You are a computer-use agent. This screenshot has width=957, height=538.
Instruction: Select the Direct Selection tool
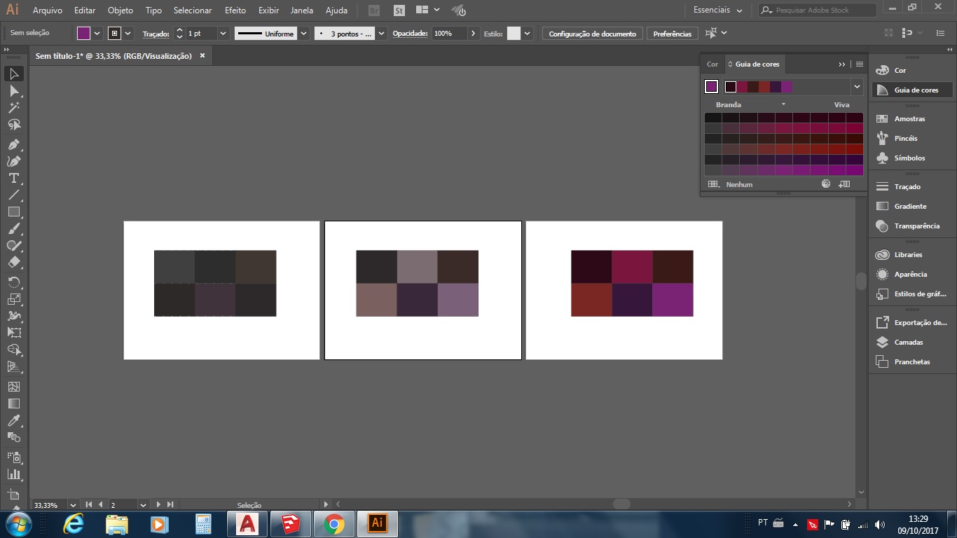click(x=13, y=91)
